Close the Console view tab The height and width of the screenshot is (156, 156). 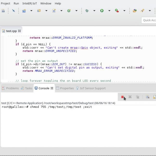[x=52, y=88]
